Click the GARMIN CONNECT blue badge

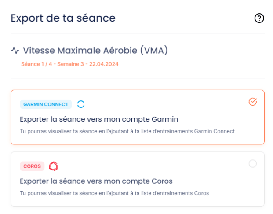click(x=46, y=104)
